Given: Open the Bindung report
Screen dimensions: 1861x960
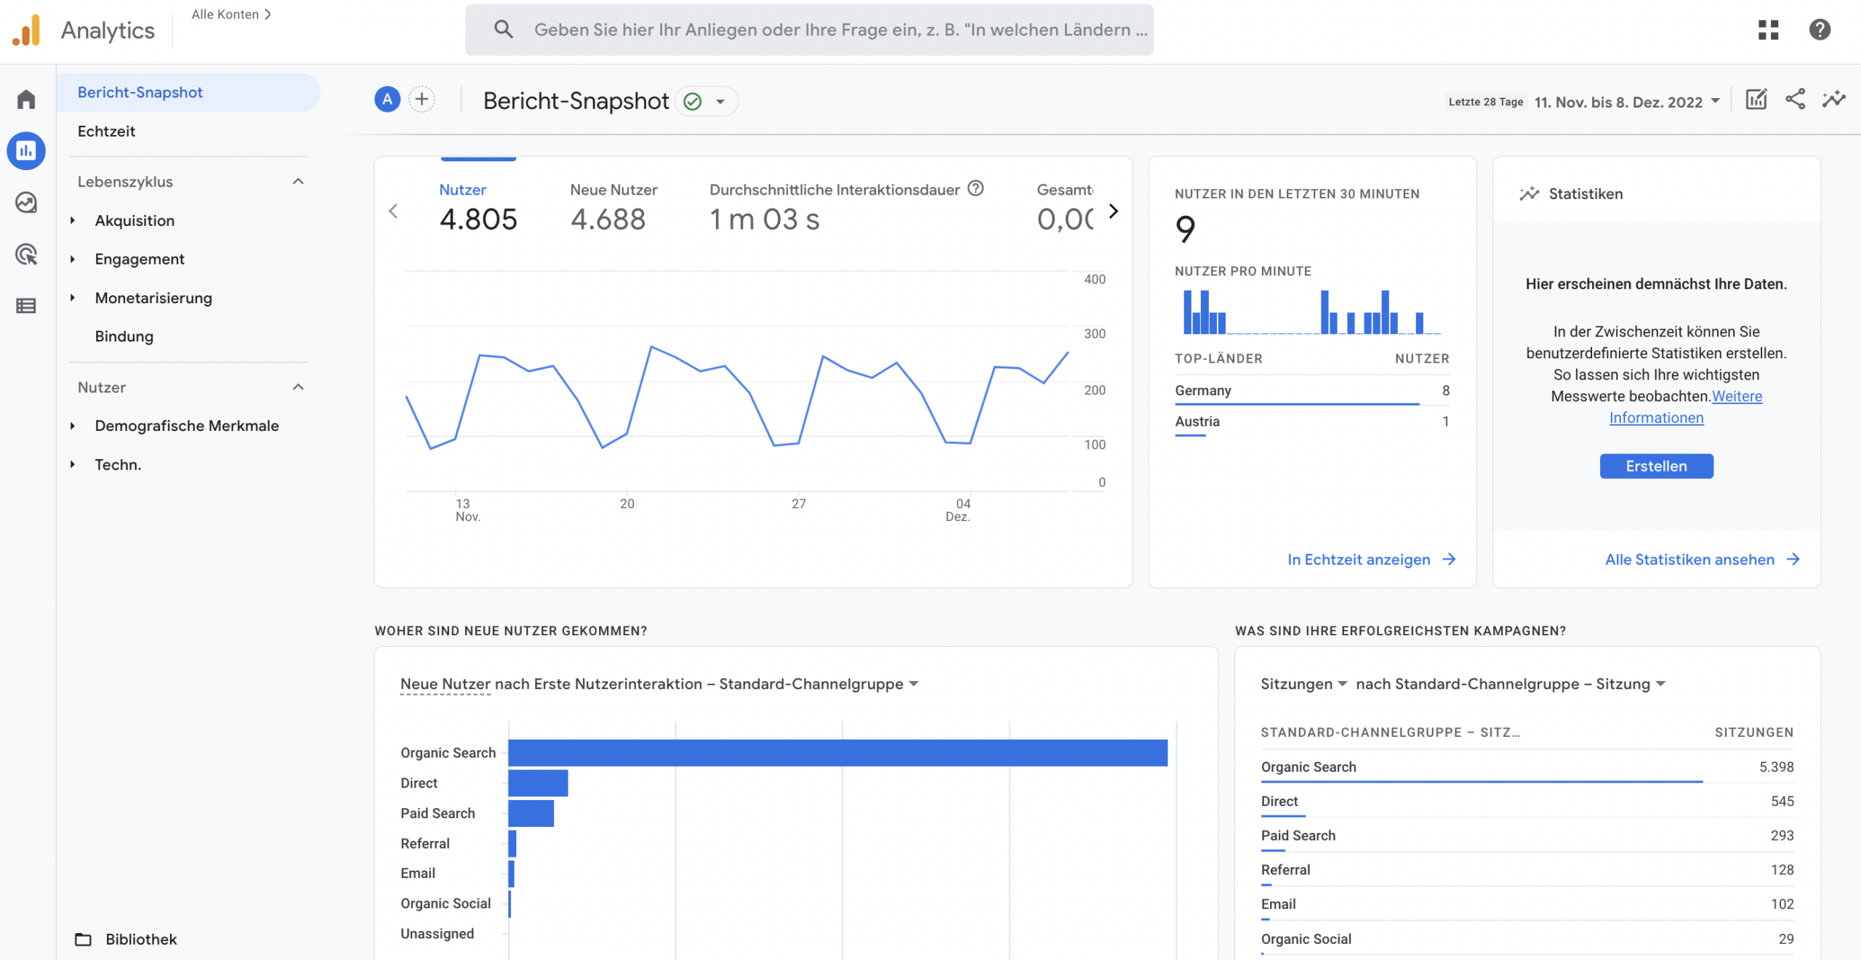Looking at the screenshot, I should pos(124,336).
